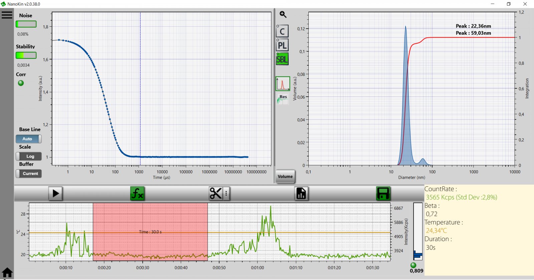Click the Volume display button

tap(285, 177)
